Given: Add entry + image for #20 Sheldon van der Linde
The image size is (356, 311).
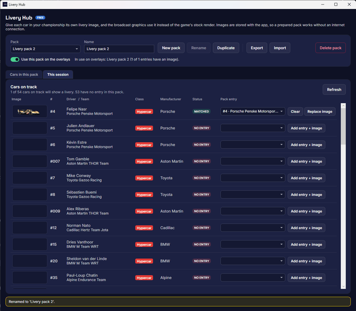Looking at the screenshot, I should point(306,261).
